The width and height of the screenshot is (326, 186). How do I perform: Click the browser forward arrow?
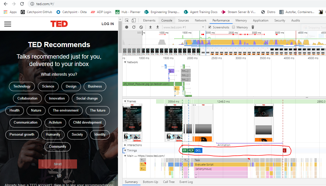pos(14,4)
